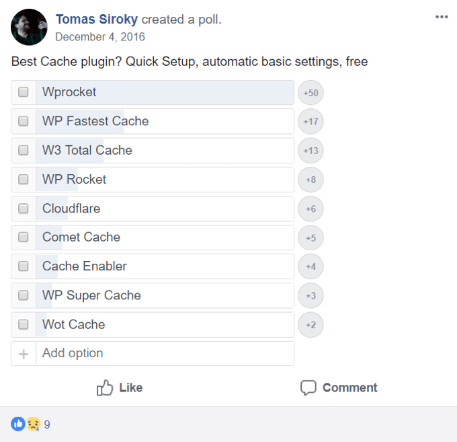
Task: Expand the +8 voters for WP Rocket
Action: tap(310, 180)
